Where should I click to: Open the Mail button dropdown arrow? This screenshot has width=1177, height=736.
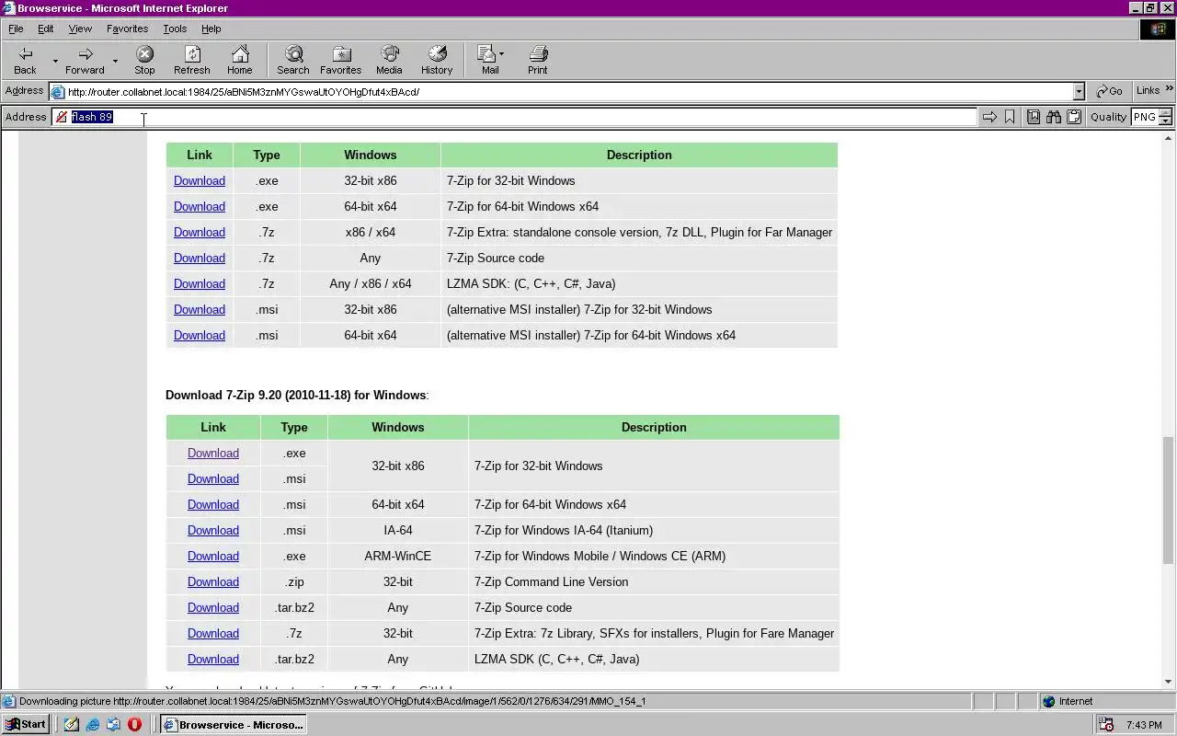pyautogui.click(x=501, y=53)
